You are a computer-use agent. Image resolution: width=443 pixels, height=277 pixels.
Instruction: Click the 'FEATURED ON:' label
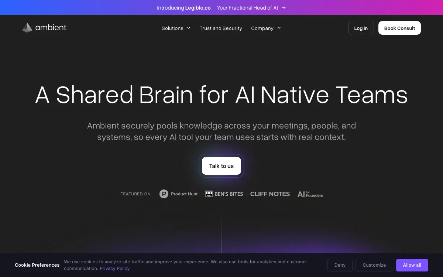click(x=136, y=194)
